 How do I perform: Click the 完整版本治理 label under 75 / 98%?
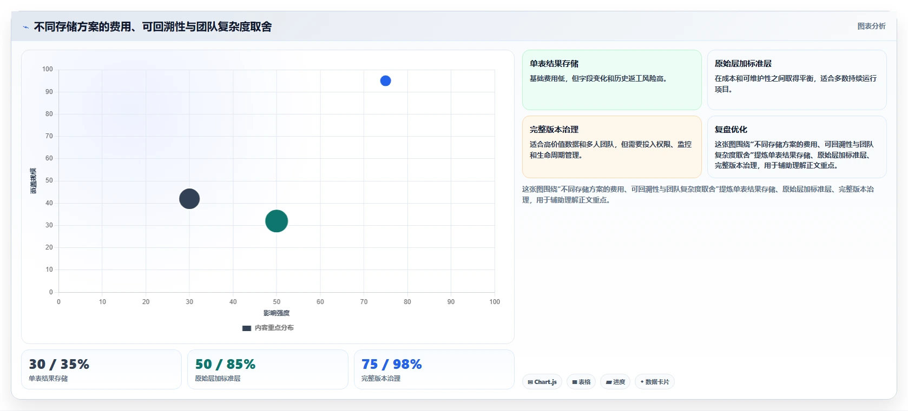(381, 379)
